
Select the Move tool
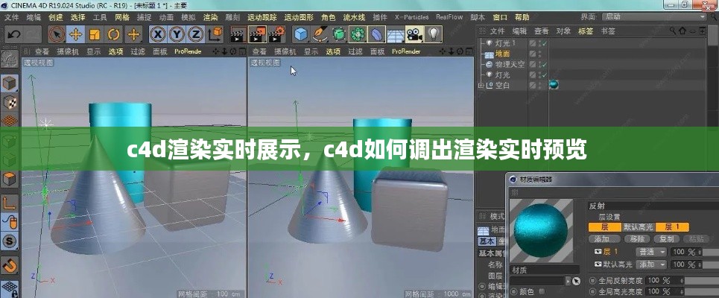[75, 34]
